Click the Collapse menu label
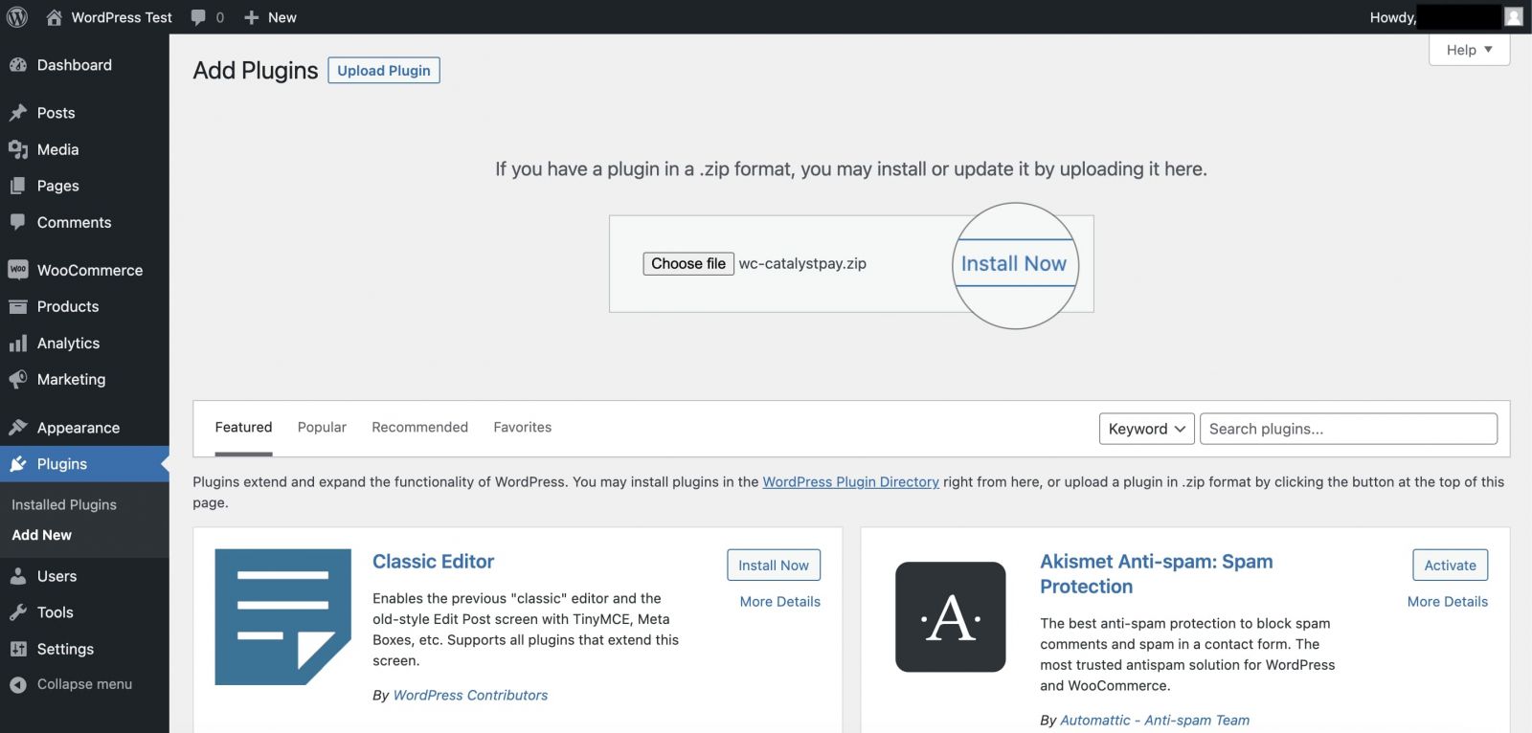 (84, 684)
